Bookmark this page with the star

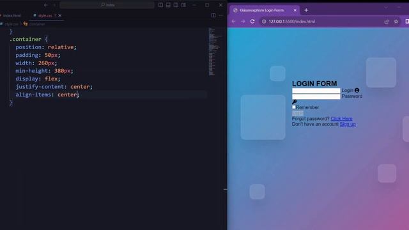[396, 21]
